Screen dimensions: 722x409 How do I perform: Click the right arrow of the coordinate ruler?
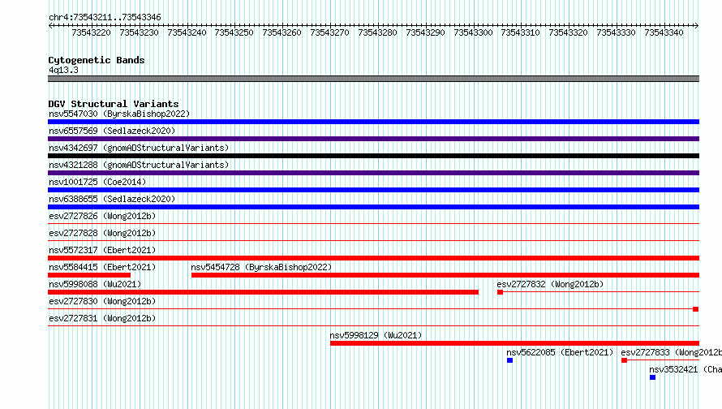pos(697,25)
